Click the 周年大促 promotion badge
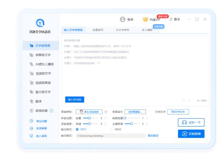Viewport: 224px width, 158px height. [163, 16]
